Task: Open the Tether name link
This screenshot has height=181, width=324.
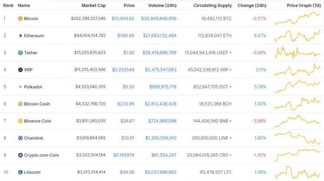Action: point(30,53)
